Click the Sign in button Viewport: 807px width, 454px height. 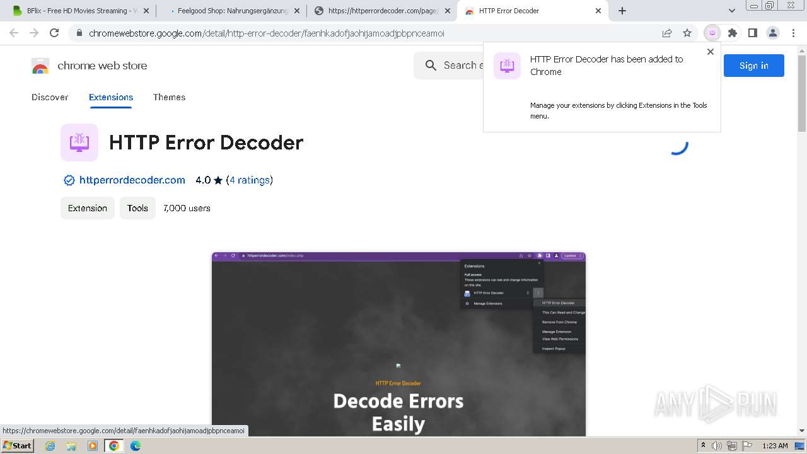753,66
